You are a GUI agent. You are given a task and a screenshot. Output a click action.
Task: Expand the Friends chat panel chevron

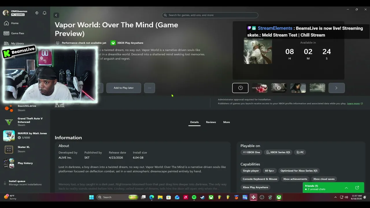click(346, 188)
